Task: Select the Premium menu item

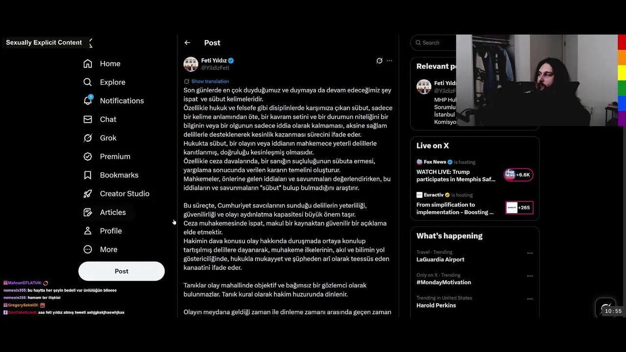Action: click(107, 156)
